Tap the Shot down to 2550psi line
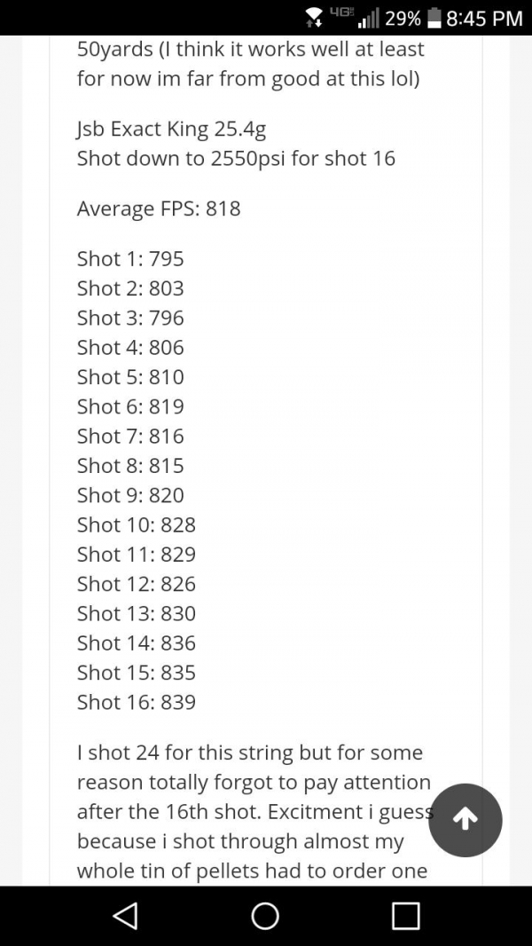Screen dimensions: 532x946 (x=236, y=159)
